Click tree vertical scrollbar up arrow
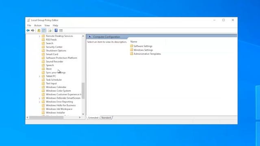This screenshot has width=260, height=146. point(83,36)
